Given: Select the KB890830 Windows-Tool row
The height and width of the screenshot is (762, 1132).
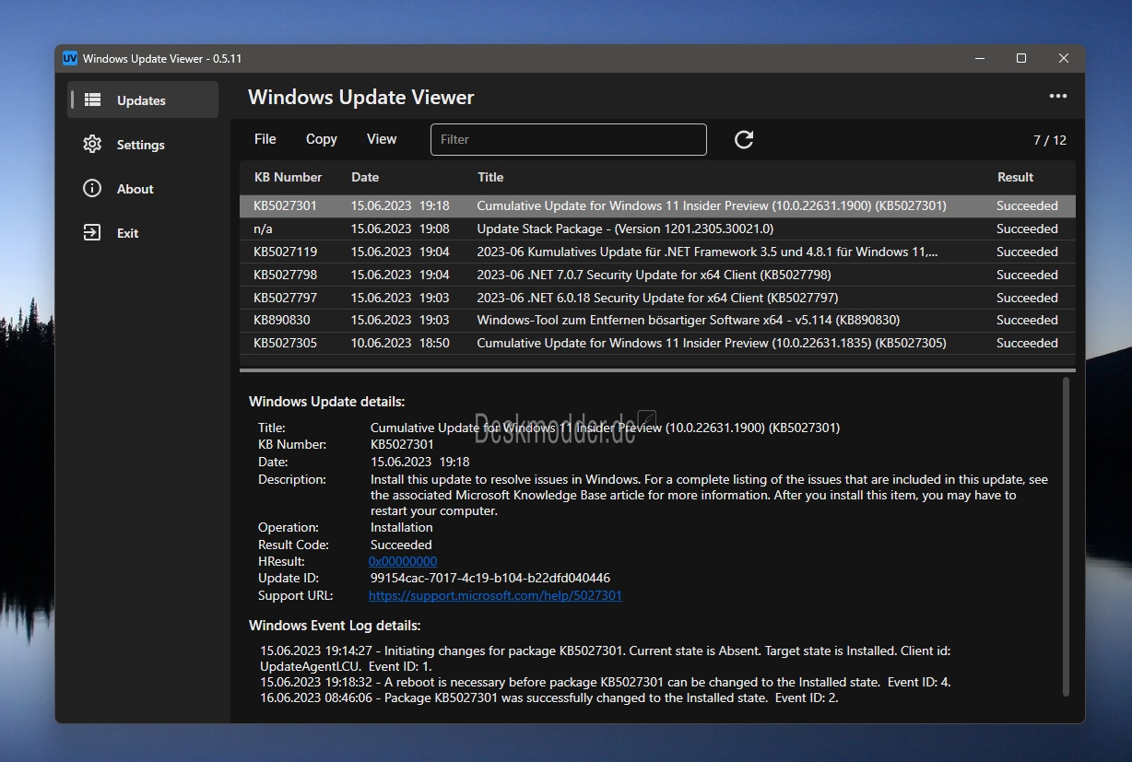Looking at the screenshot, I should click(x=657, y=320).
